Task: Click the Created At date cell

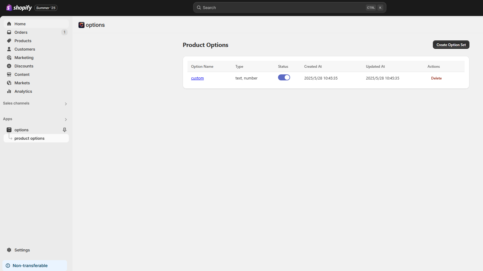Action: point(321,78)
